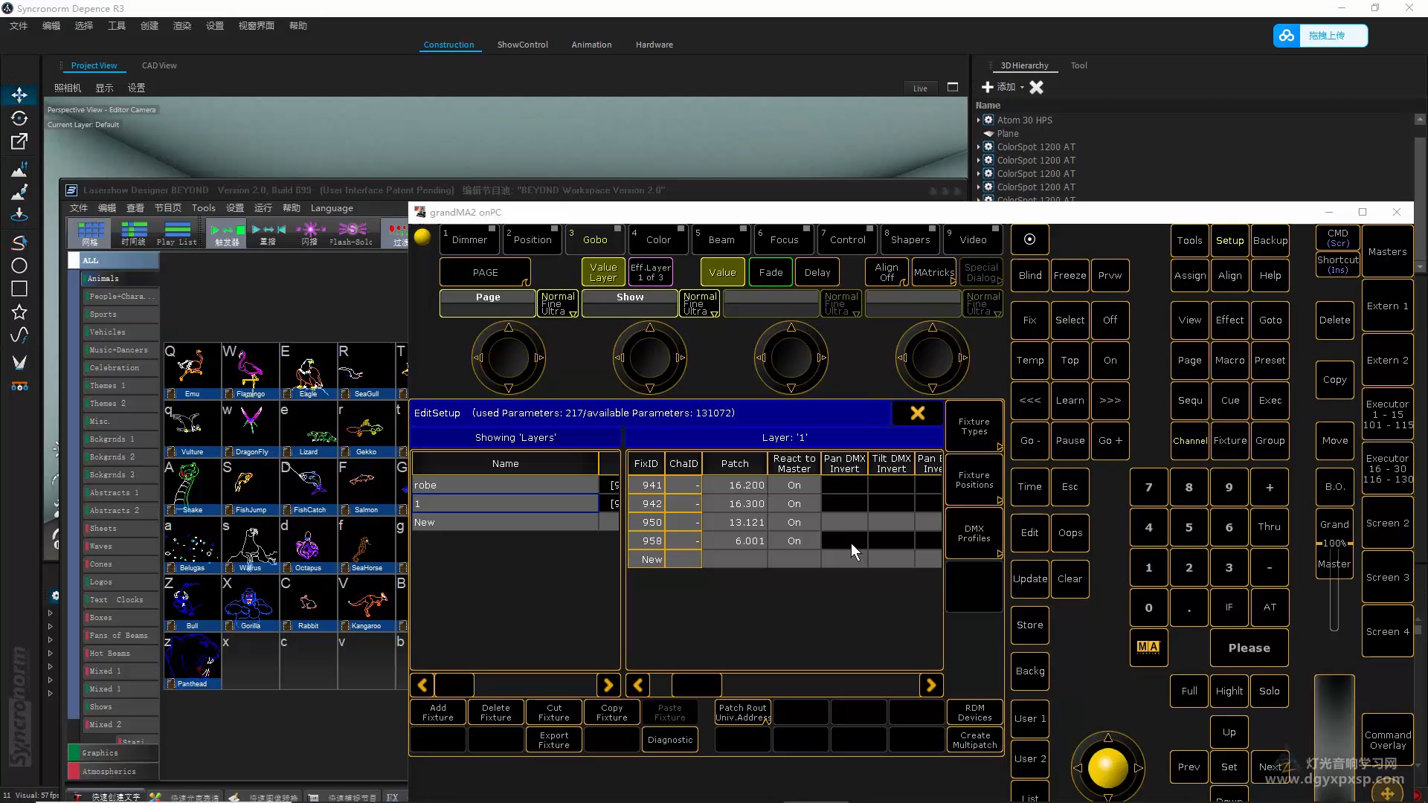Toggle the Live button in viewport
Image resolution: width=1428 pixels, height=803 pixels.
tap(920, 88)
